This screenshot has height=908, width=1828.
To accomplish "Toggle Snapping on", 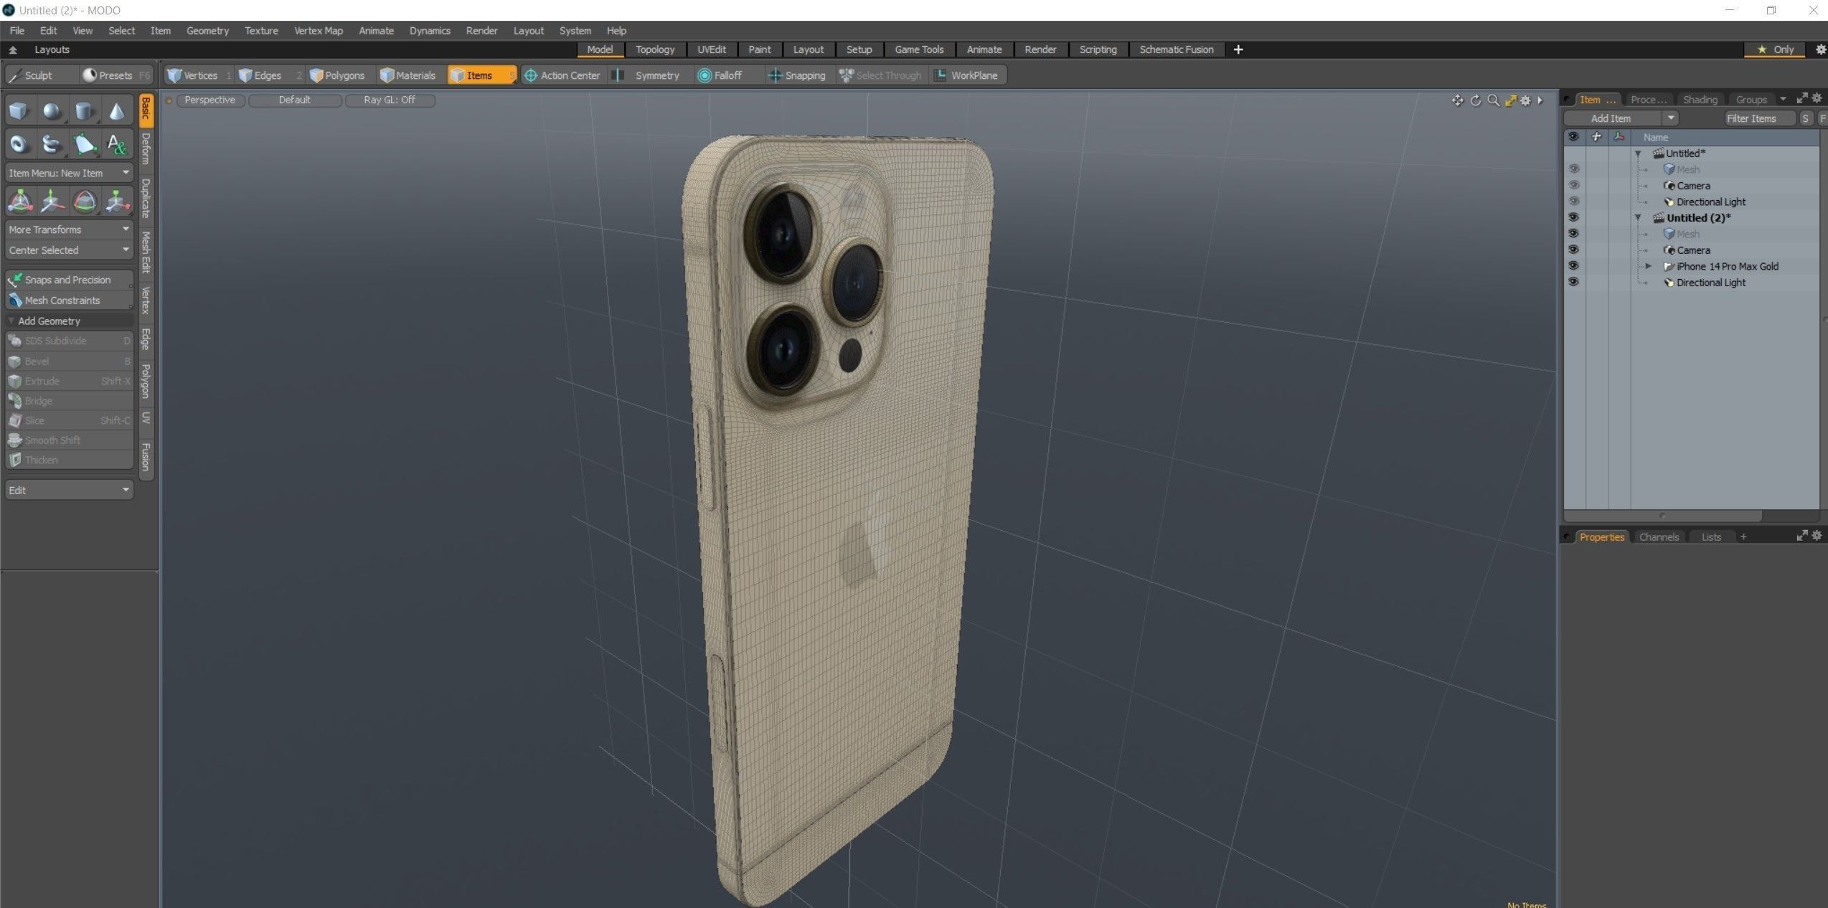I will pos(798,75).
